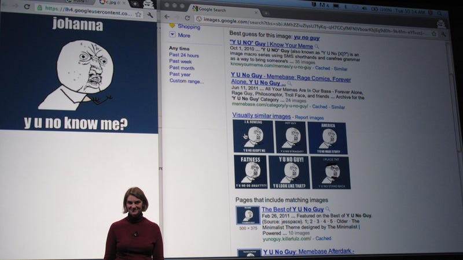
Task: Select the c.jpg tab in left window
Action: coord(112,2)
